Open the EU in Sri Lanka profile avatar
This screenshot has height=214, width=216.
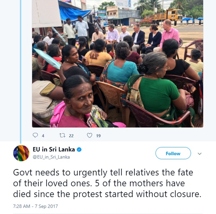21,153
